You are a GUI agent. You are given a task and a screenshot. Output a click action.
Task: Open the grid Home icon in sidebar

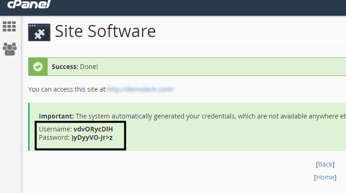9,26
